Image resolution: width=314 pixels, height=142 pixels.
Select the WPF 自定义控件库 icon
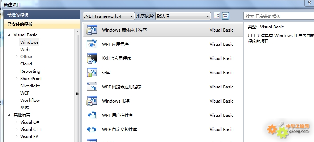[92, 129]
